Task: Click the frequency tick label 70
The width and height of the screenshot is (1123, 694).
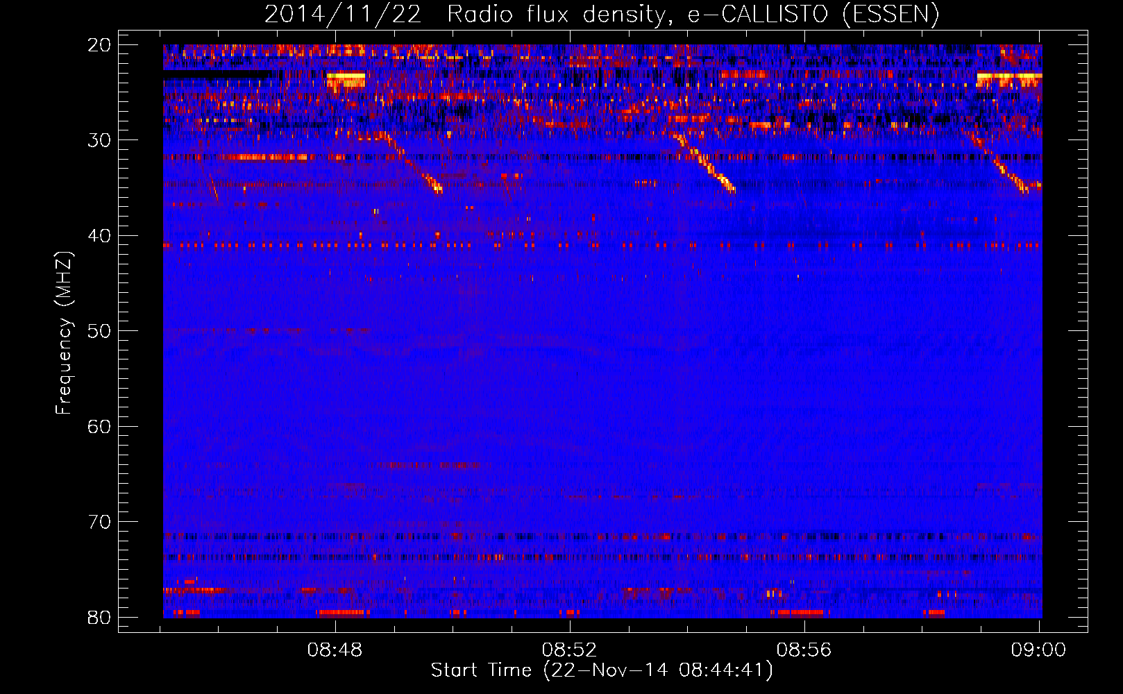Action: pyautogui.click(x=99, y=522)
